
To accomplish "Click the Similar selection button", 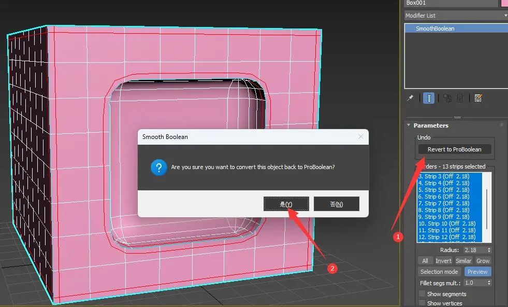I will [463, 261].
